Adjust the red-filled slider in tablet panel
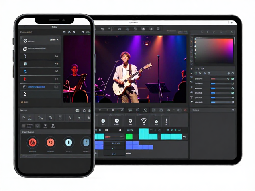The image size is (255, 191). [219, 79]
